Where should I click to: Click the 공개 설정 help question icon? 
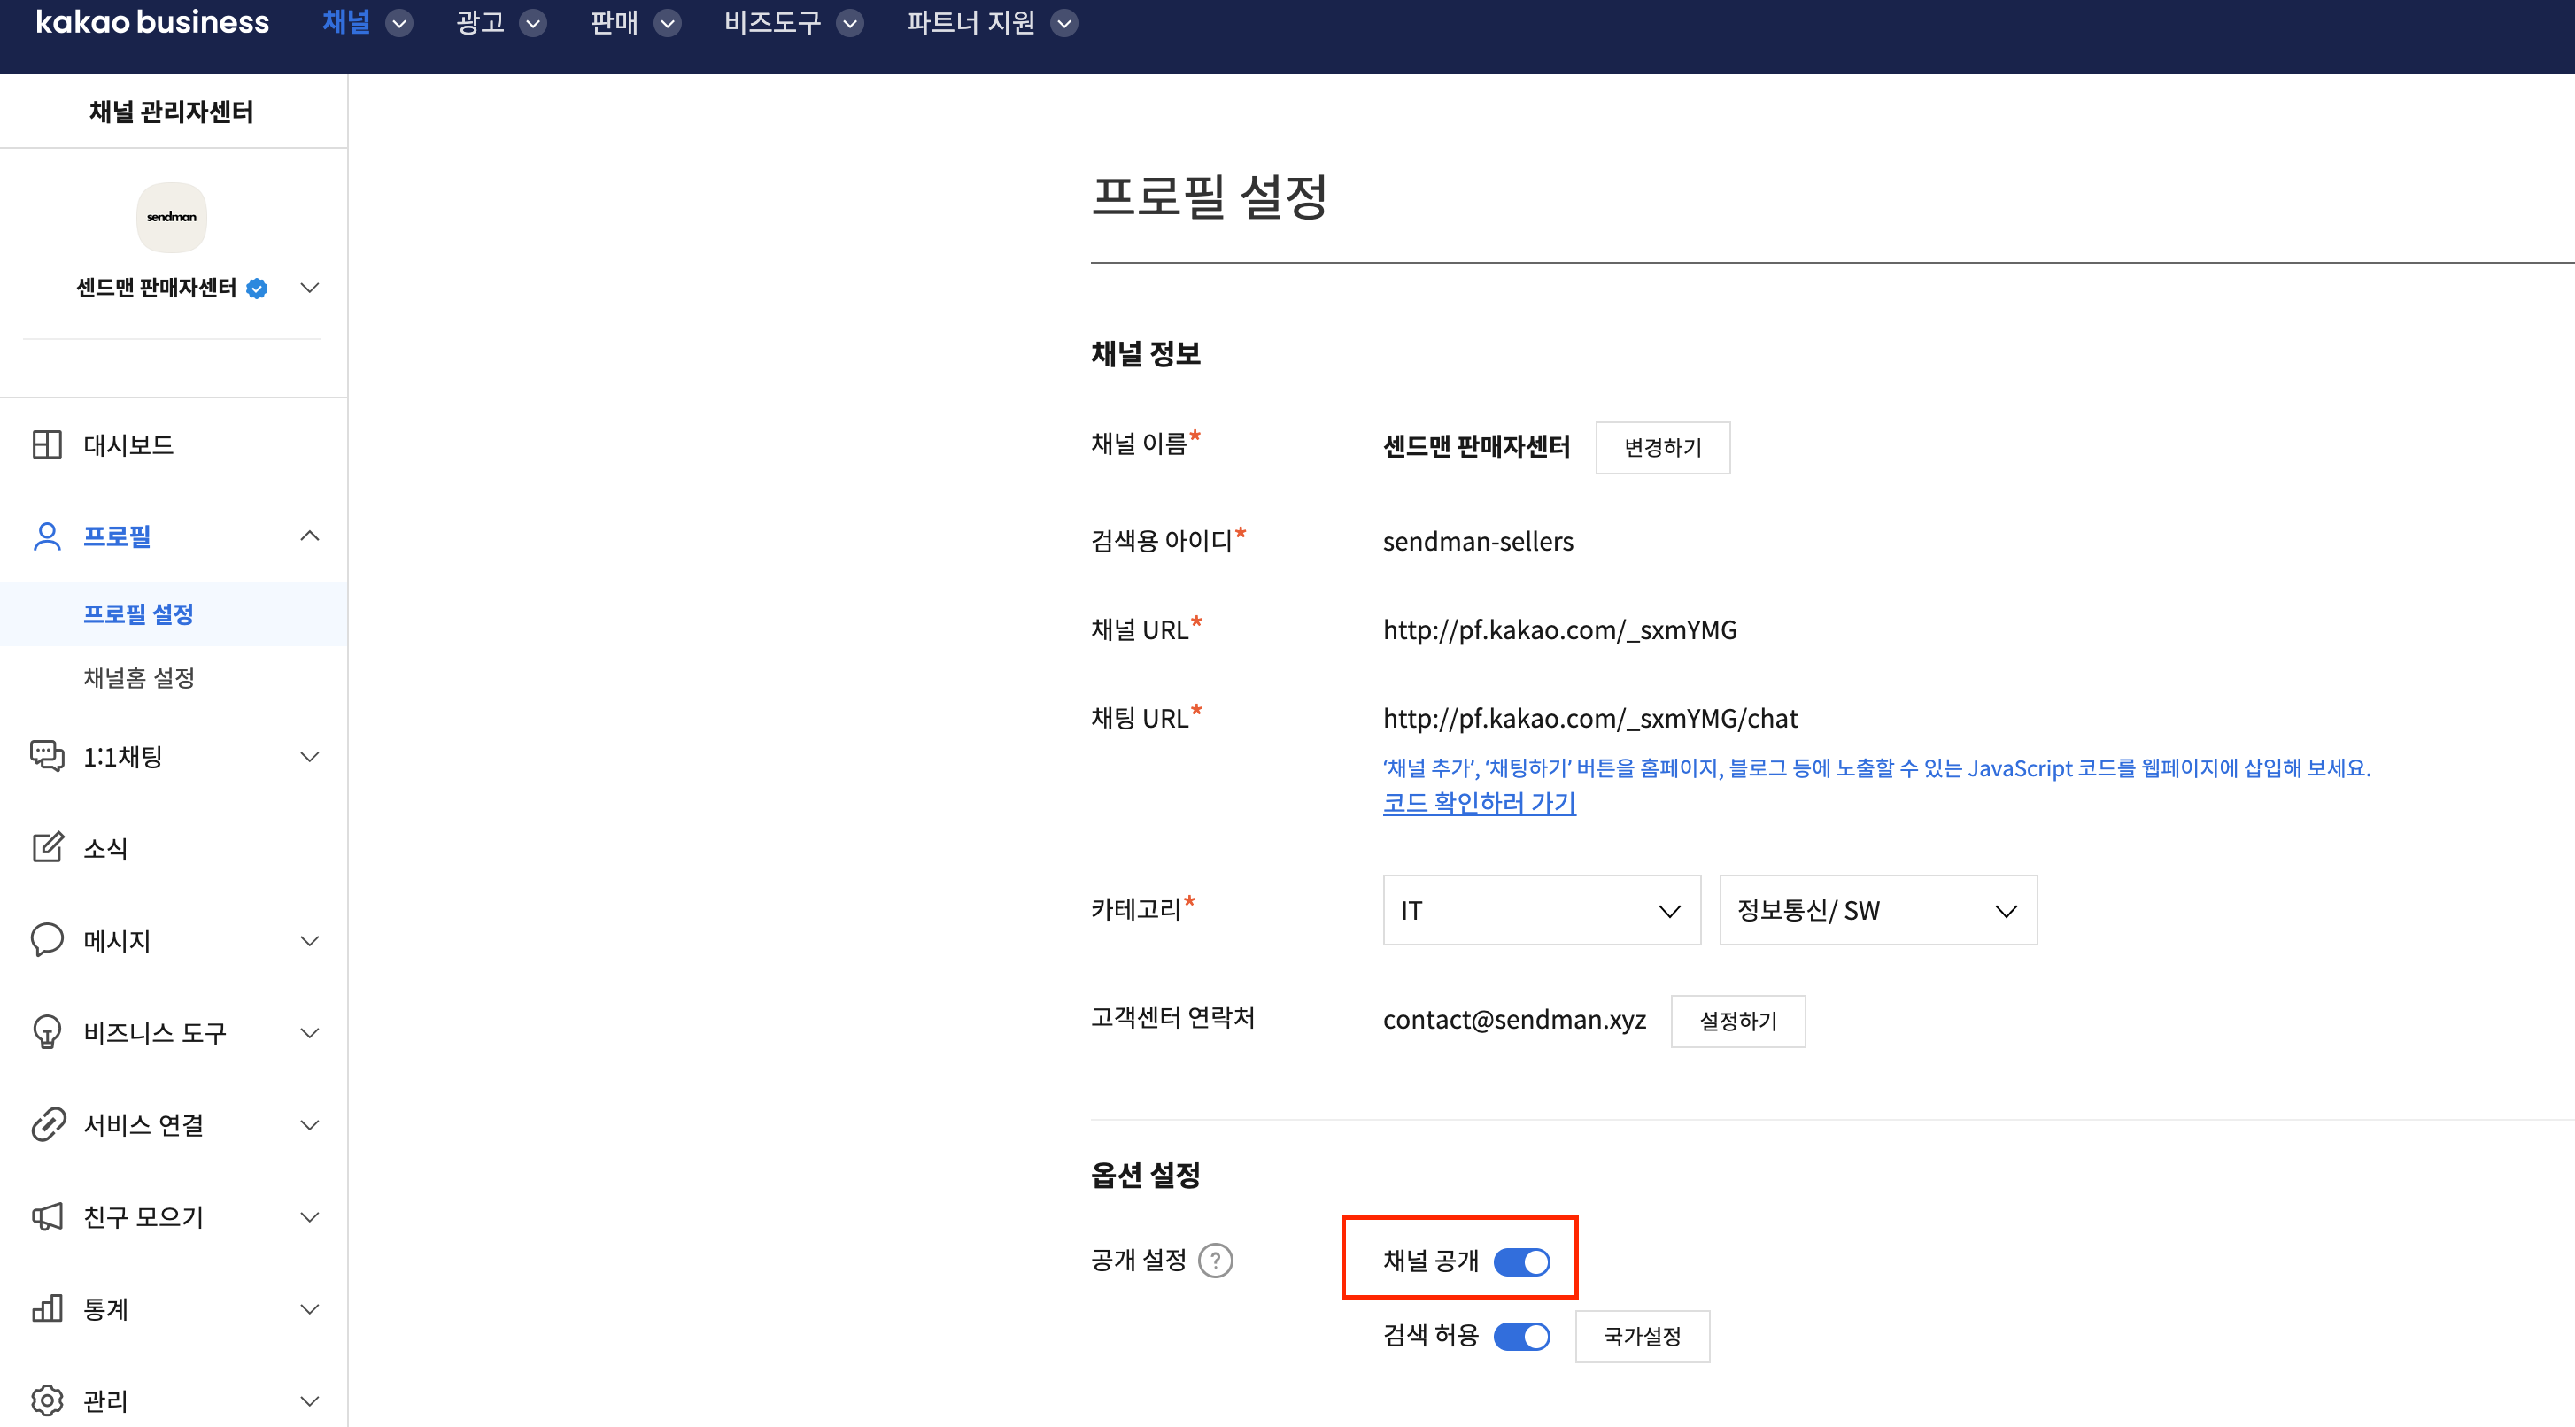pyautogui.click(x=1216, y=1260)
